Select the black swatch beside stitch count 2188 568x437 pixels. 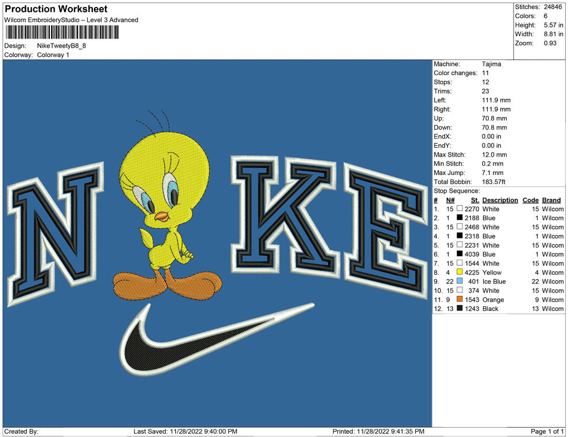click(x=460, y=217)
